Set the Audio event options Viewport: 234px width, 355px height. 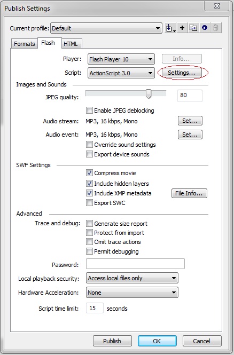coord(190,135)
